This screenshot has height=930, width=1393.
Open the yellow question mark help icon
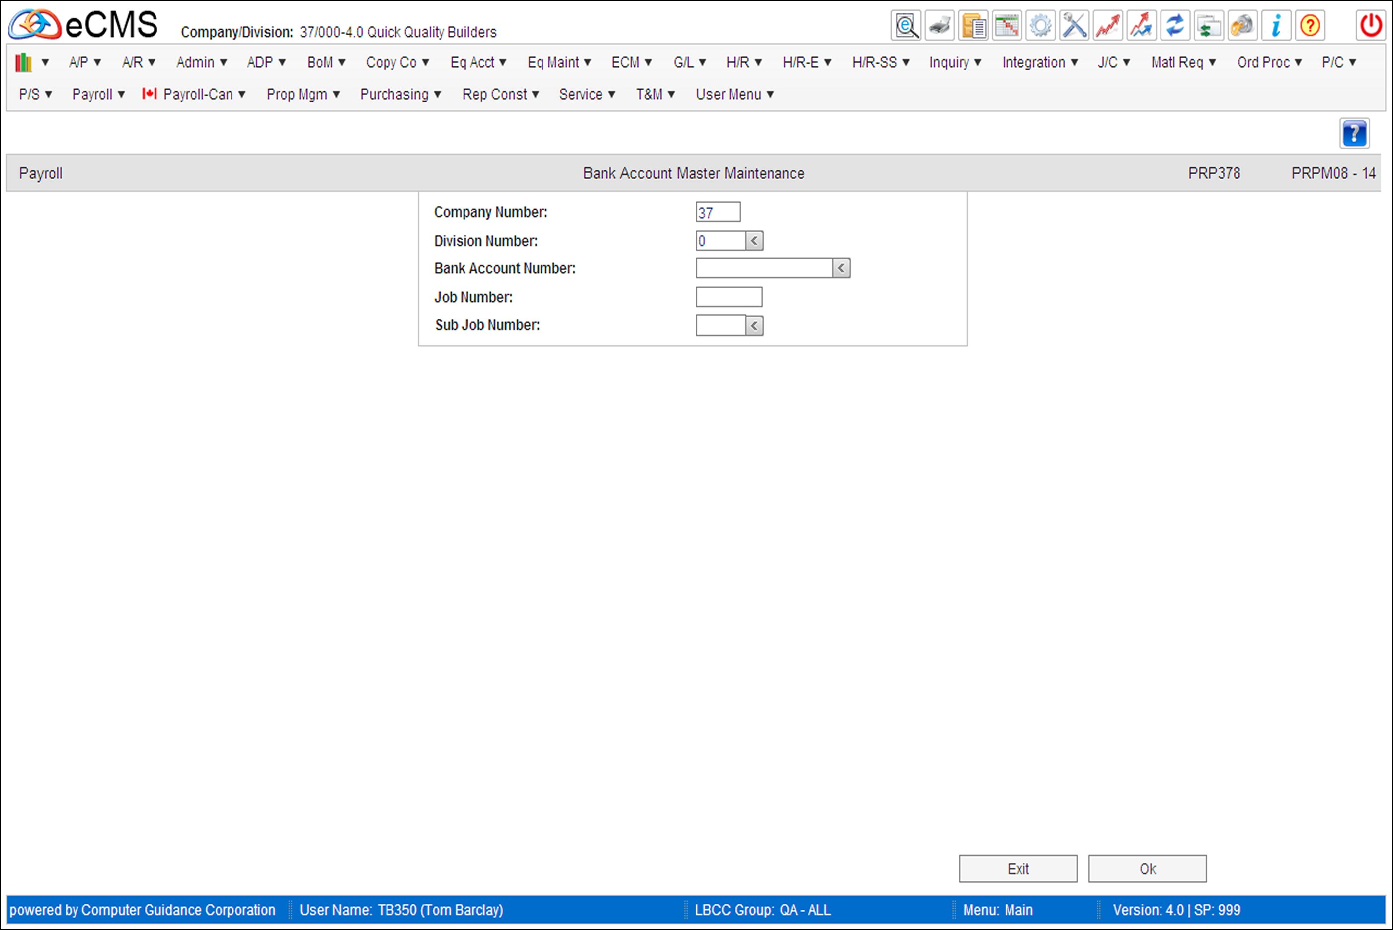pos(1310,25)
